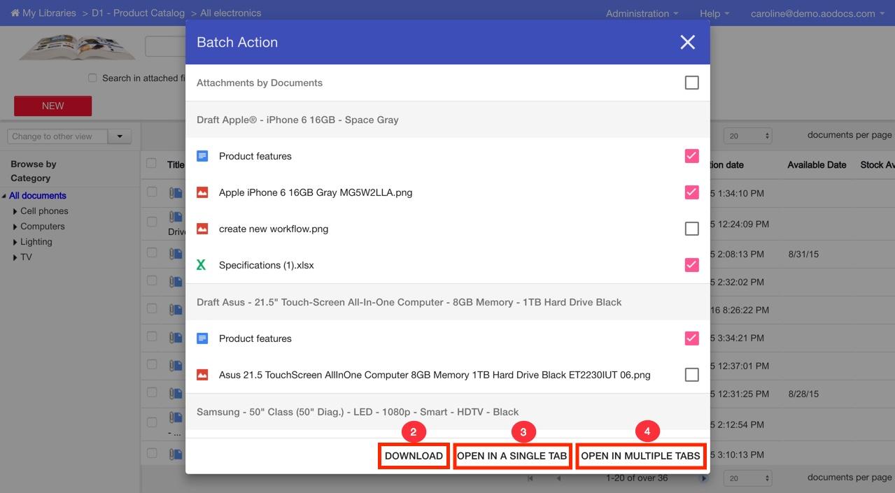The image size is (895, 493).
Task: Click the image icon for create new workflow.png
Action: (x=202, y=229)
